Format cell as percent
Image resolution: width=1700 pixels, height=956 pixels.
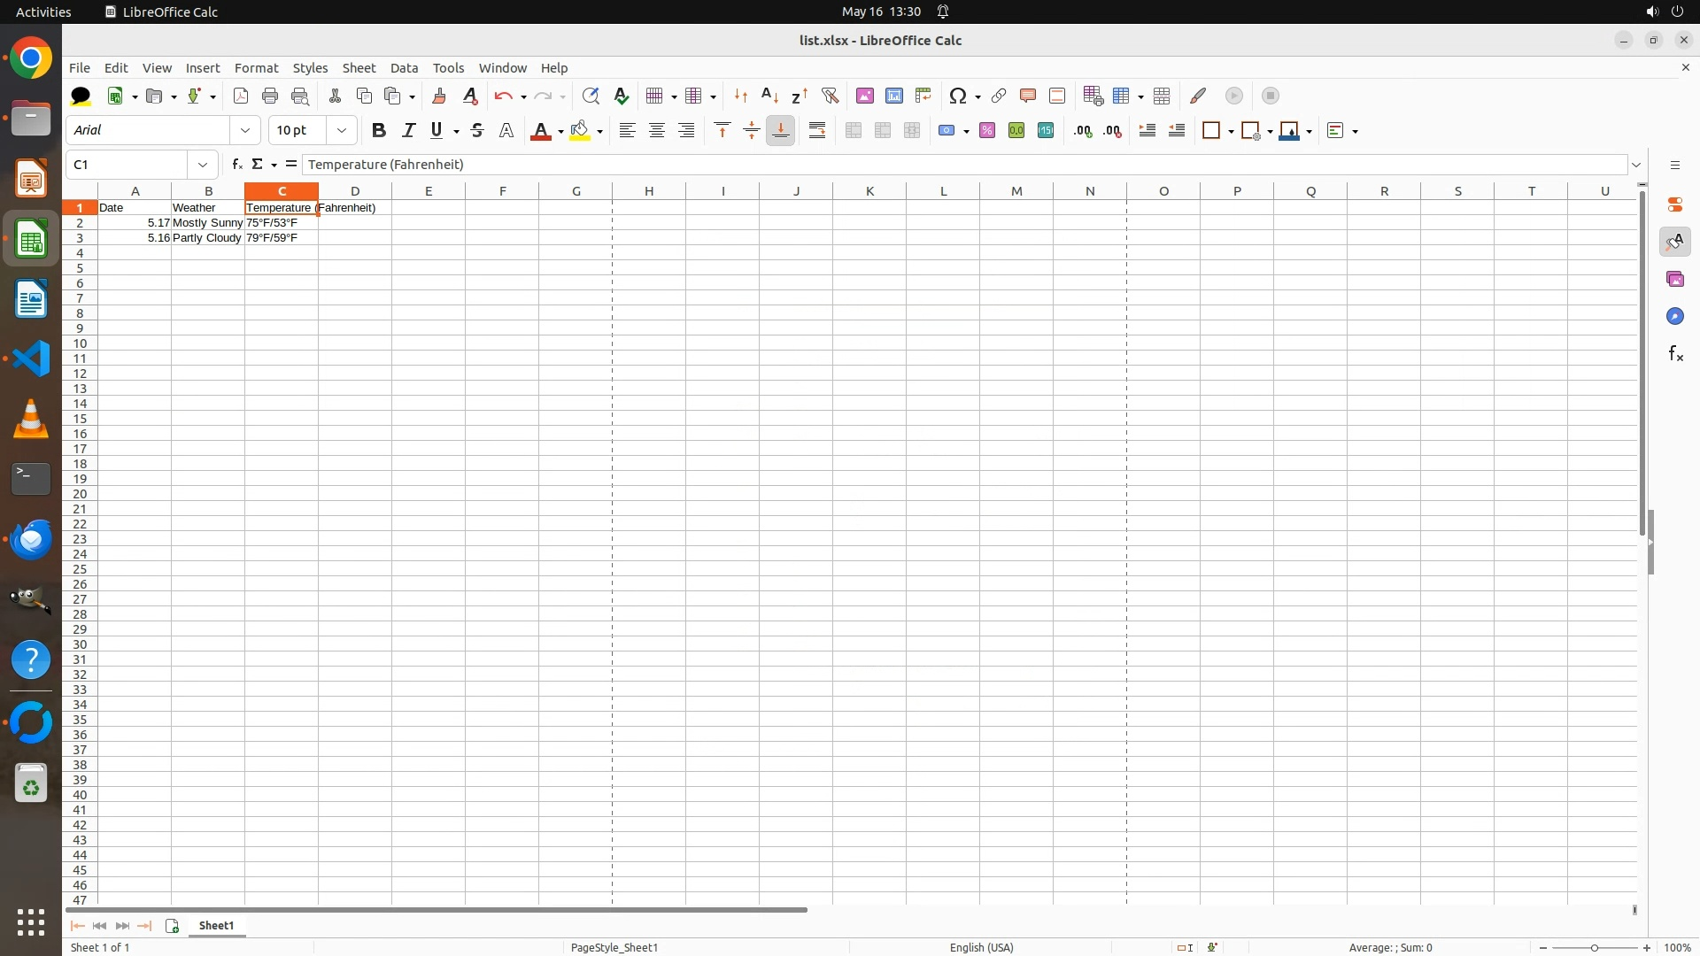pos(987,131)
